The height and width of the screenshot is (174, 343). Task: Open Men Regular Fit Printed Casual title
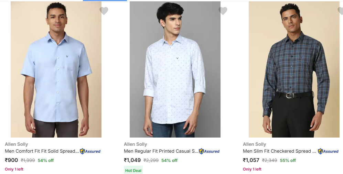click(x=161, y=151)
